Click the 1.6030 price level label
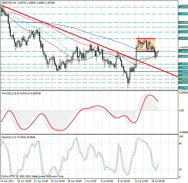 point(183,56)
